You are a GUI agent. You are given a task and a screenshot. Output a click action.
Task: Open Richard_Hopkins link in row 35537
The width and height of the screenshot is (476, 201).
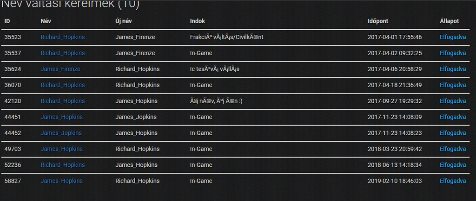point(63,53)
